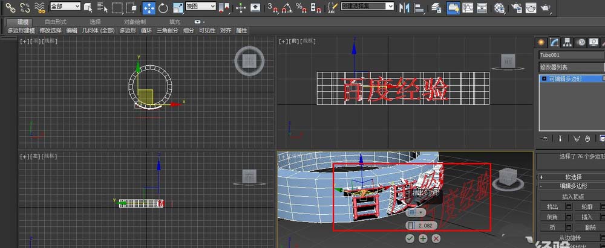Viewport: 605px width, 248px height.
Task: Open the 修改选择 ribbon panel
Action: [x=51, y=30]
